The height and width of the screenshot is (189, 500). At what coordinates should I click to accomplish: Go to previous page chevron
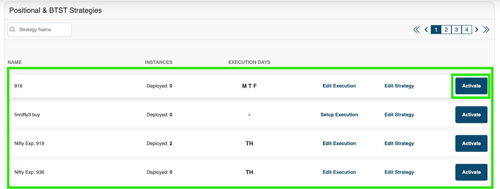(426, 30)
